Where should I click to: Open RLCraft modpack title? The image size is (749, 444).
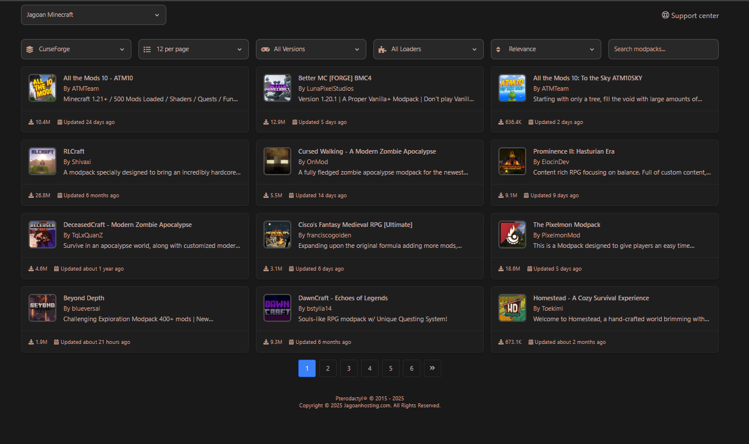coord(74,151)
